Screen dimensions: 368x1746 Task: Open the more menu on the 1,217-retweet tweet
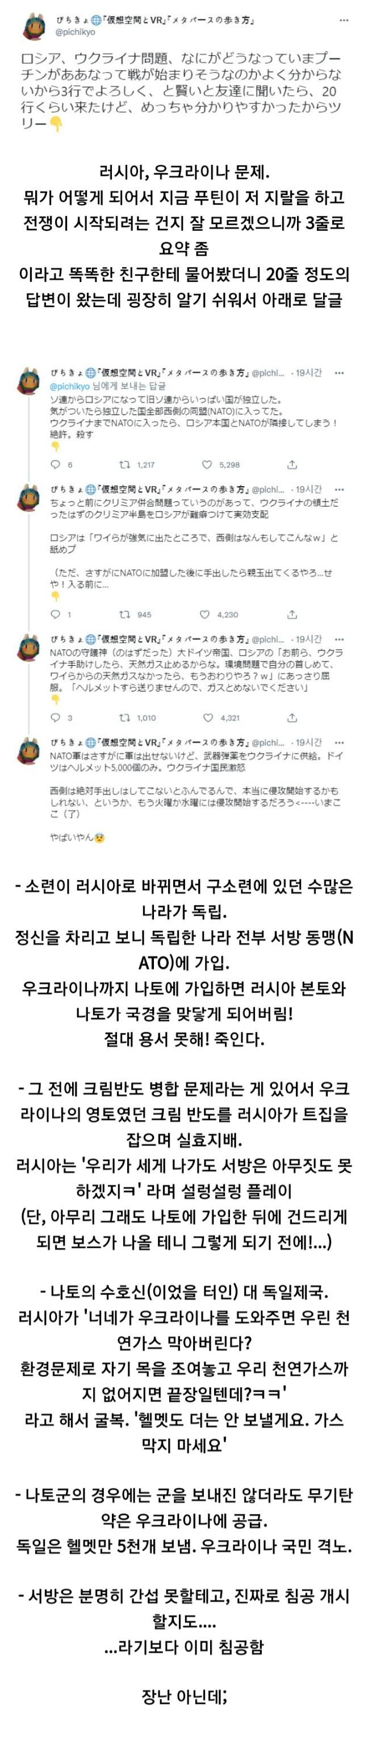[340, 373]
